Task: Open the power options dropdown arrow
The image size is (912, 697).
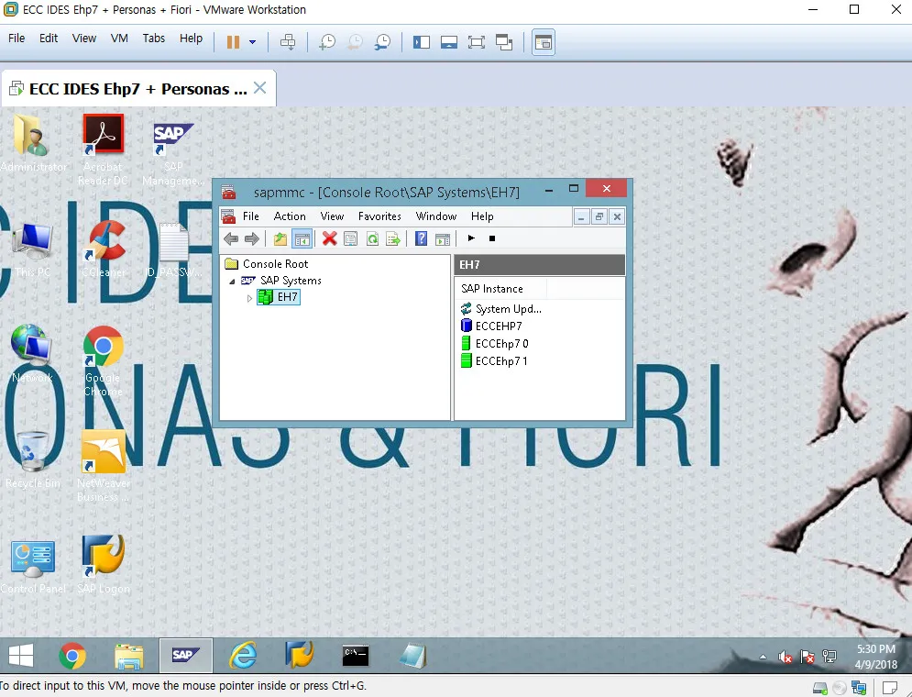Action: point(252,42)
